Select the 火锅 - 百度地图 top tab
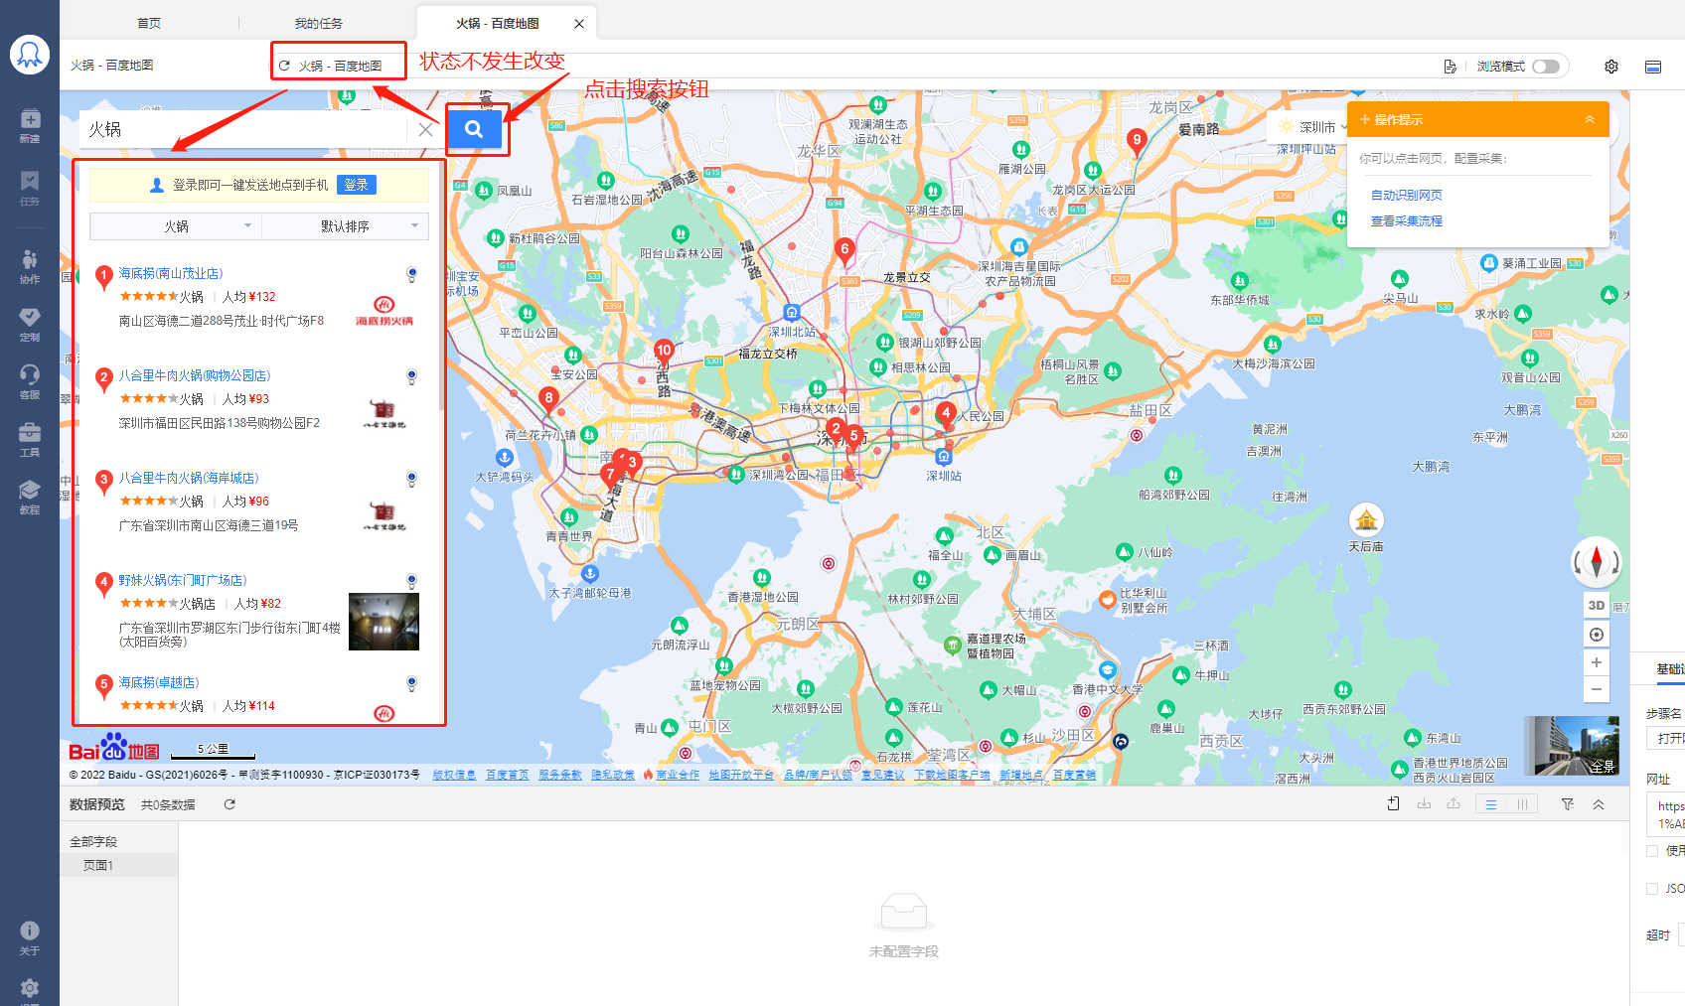 click(497, 23)
